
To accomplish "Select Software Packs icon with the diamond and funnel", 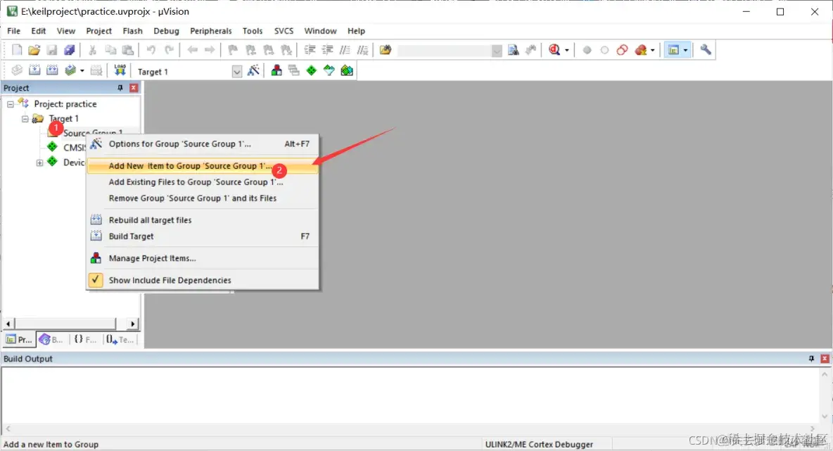I will (329, 70).
